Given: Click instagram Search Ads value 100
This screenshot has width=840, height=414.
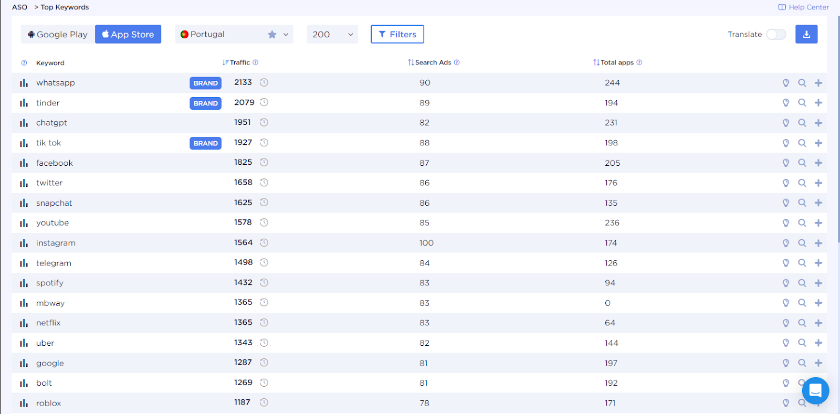Looking at the screenshot, I should click(426, 243).
